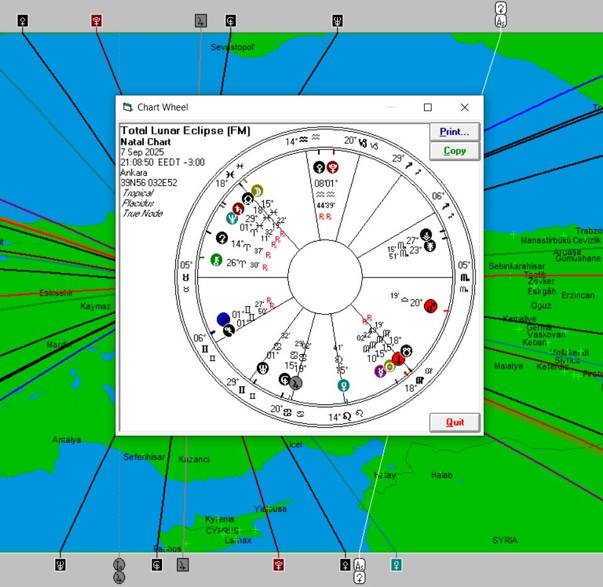Select the red Mars glyph in the chart
This screenshot has height=587, width=603.
(430, 306)
